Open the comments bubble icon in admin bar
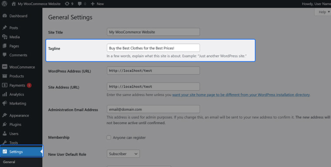 coord(80,4)
